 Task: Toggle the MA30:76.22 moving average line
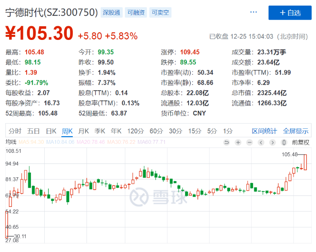121,142
